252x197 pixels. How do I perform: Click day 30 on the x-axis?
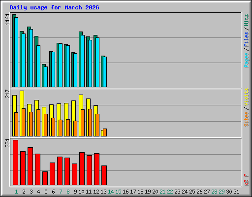(x=229, y=192)
